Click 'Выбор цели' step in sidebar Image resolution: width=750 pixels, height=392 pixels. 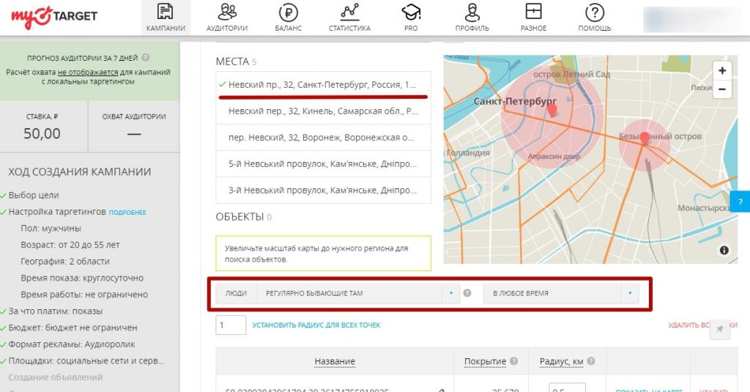coord(34,196)
